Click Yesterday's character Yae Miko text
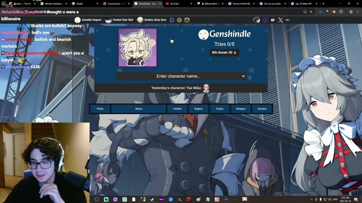This screenshot has width=362, height=203. 176,88
